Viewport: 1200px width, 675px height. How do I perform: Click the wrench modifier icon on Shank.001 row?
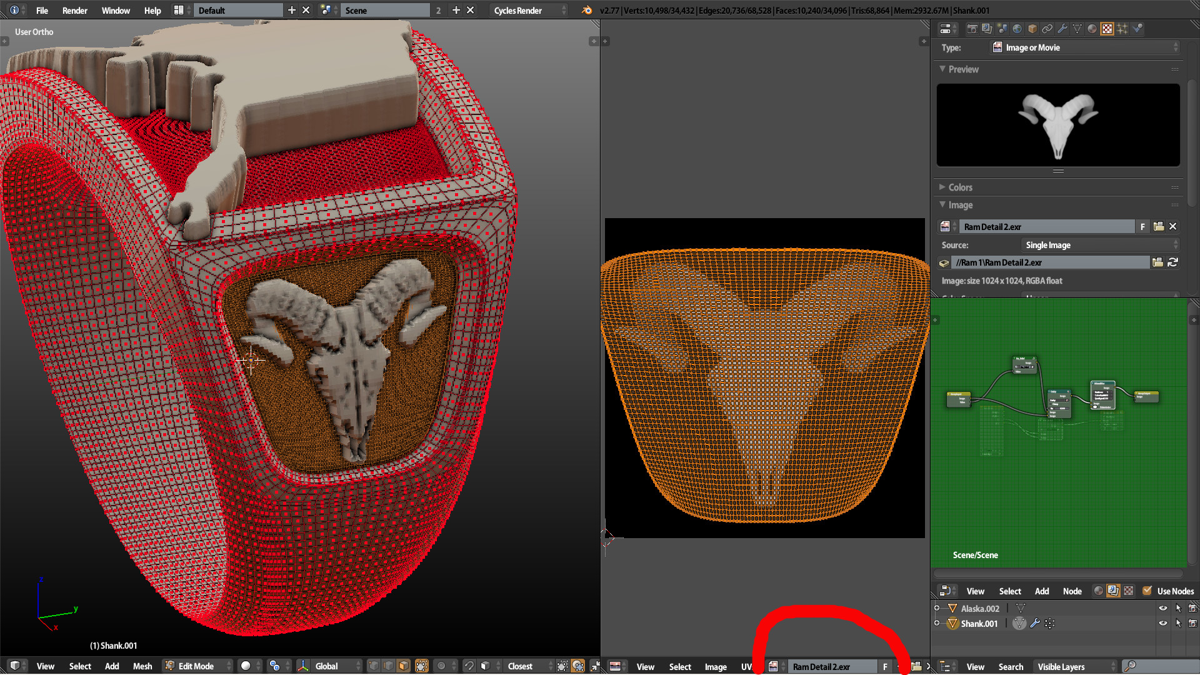[1034, 623]
